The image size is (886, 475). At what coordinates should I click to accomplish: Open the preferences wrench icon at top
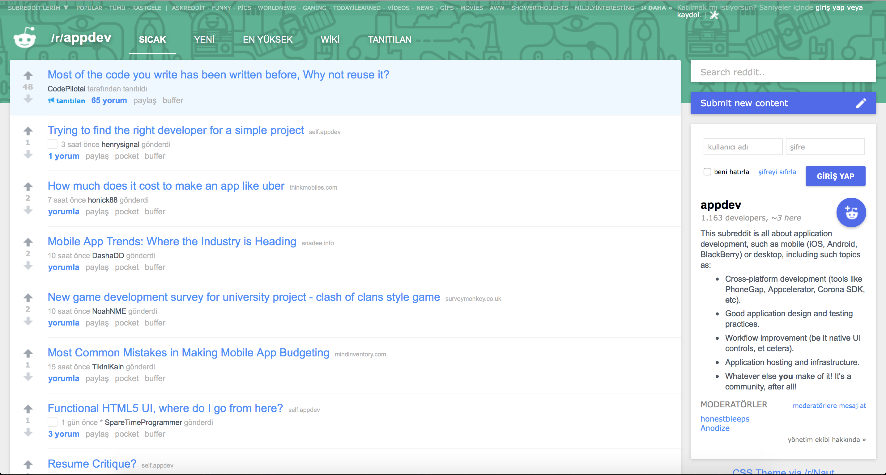pos(714,15)
